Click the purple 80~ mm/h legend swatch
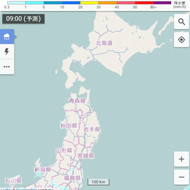Screen dimensions: 190x190 pyautogui.click(x=162, y=3)
